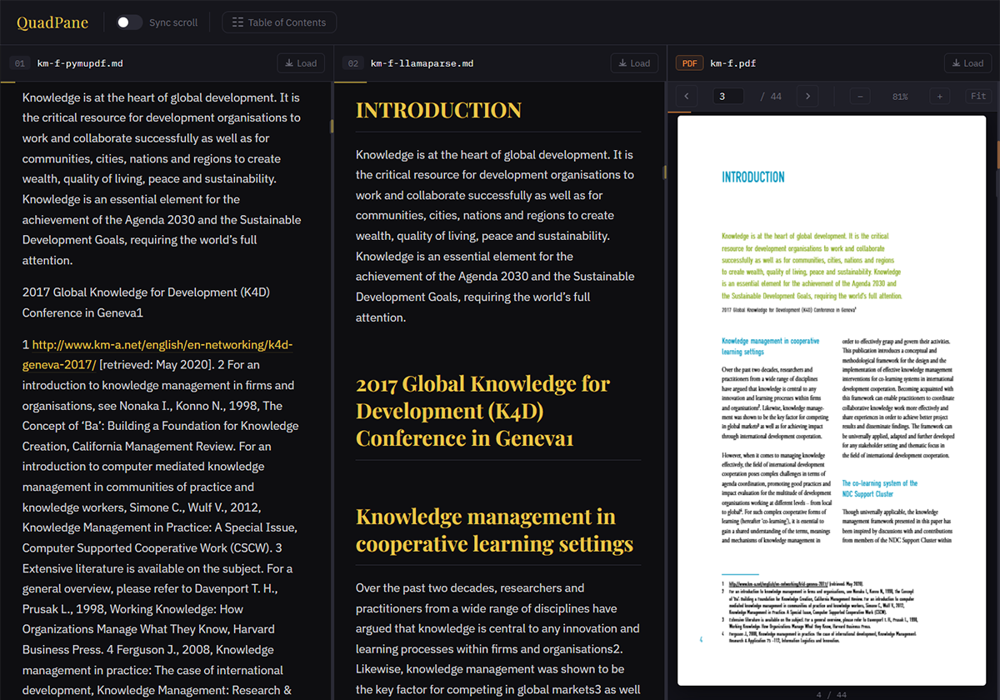The height and width of the screenshot is (700, 1000).
Task: Click the 01 pane number badge
Action: pyautogui.click(x=21, y=63)
